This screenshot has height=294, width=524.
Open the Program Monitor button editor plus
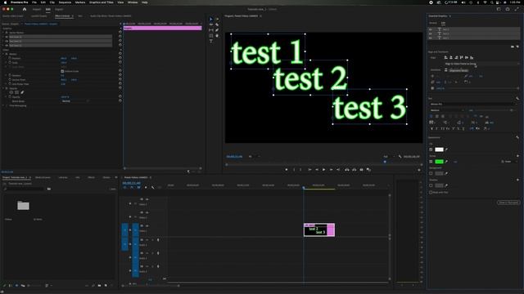419,170
